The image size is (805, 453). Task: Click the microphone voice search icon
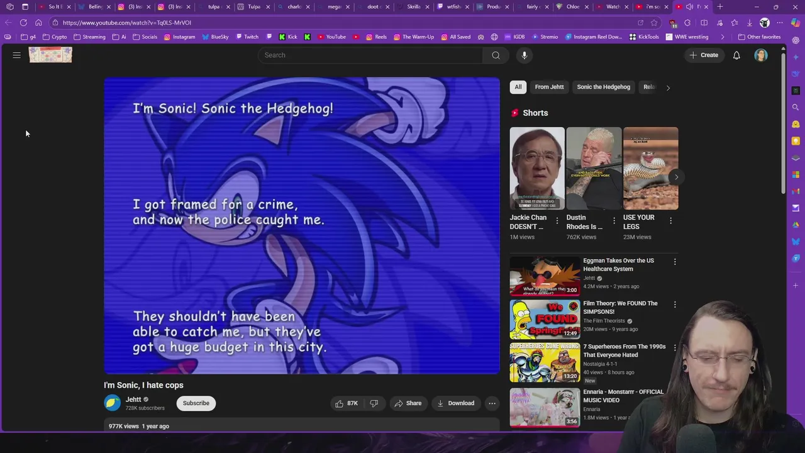click(x=524, y=55)
